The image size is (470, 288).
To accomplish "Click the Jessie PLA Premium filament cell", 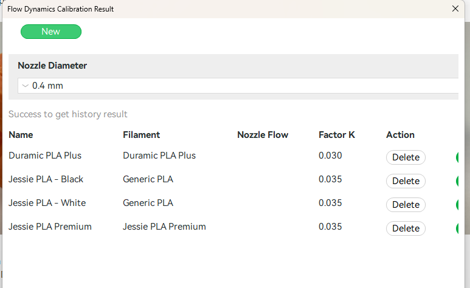I will pos(164,227).
